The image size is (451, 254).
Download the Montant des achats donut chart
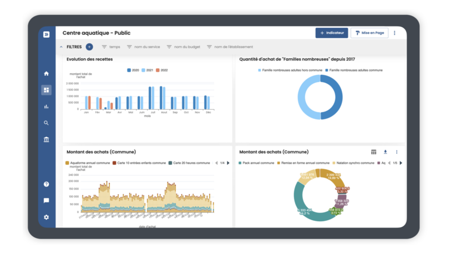point(386,152)
